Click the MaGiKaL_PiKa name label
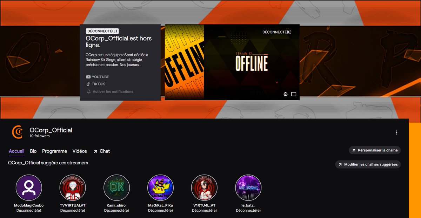Image resolution: width=421 pixels, height=218 pixels. [x=160, y=205]
